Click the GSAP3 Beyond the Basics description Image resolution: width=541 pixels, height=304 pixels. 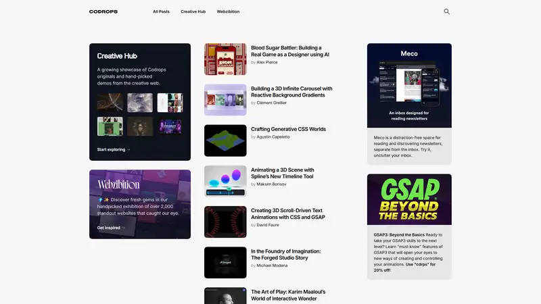(x=408, y=252)
